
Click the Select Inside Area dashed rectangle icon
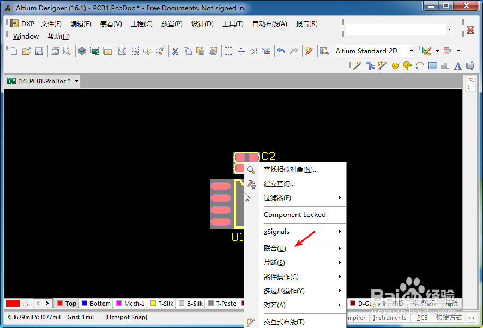228,51
